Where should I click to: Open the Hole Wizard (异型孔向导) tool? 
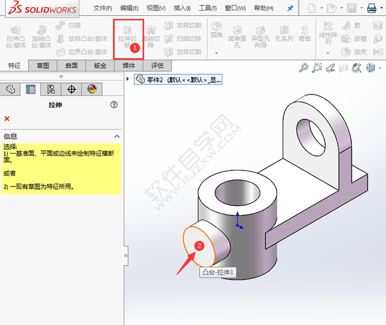[x=260, y=37]
